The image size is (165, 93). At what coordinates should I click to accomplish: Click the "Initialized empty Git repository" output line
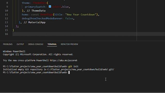click(59, 69)
